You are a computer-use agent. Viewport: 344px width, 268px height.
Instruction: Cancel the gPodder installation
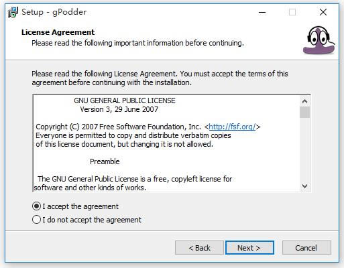coord(306,248)
